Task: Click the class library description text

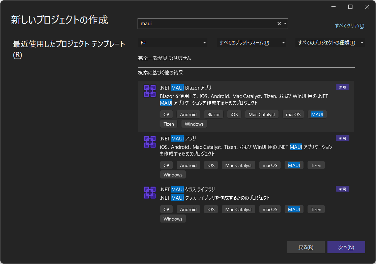Action: [x=215, y=198]
